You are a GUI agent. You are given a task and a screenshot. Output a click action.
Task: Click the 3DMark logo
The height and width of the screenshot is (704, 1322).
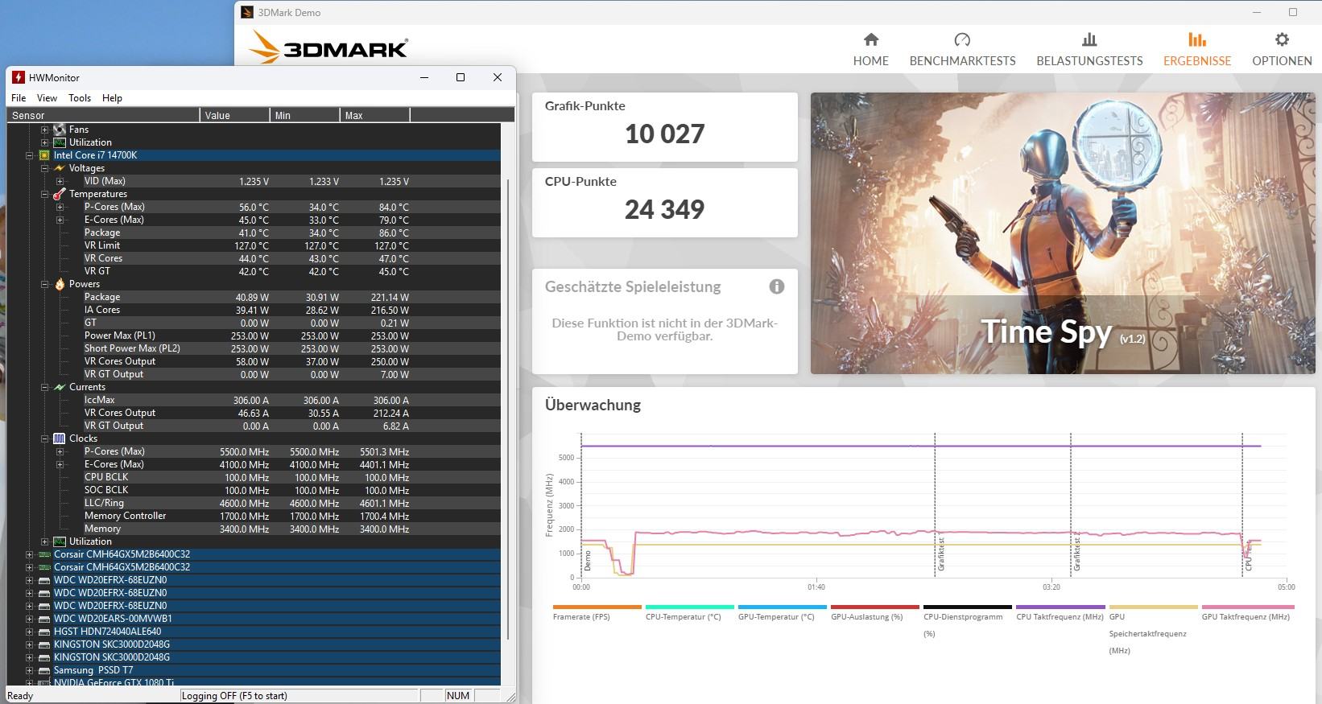point(328,47)
